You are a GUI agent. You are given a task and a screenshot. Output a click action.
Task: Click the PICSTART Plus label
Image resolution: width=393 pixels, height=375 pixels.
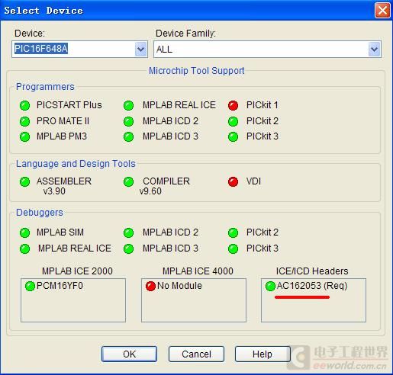(69, 105)
